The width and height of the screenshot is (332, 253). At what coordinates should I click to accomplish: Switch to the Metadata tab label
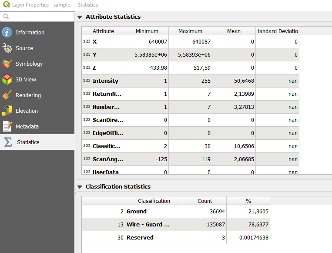27,127
